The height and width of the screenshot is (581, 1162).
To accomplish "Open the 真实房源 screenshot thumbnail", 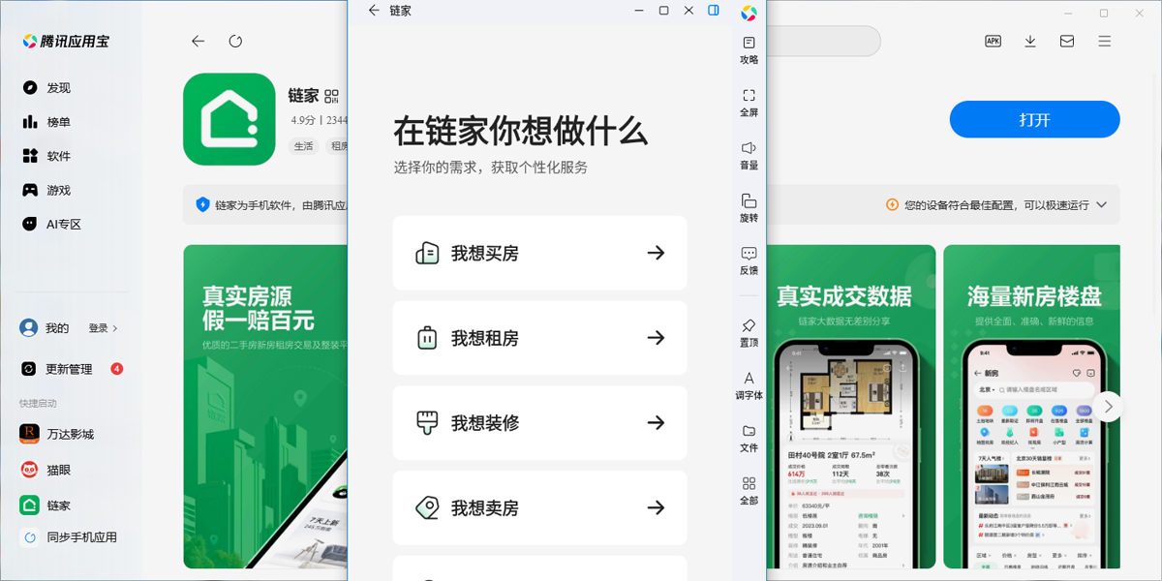I will coord(265,407).
